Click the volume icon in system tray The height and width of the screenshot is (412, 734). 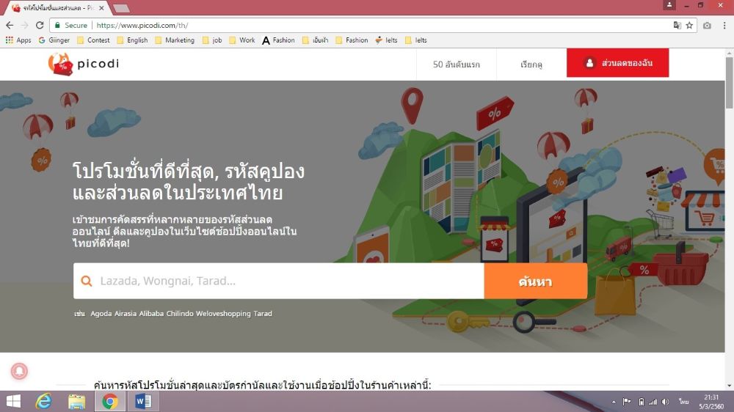pos(665,402)
